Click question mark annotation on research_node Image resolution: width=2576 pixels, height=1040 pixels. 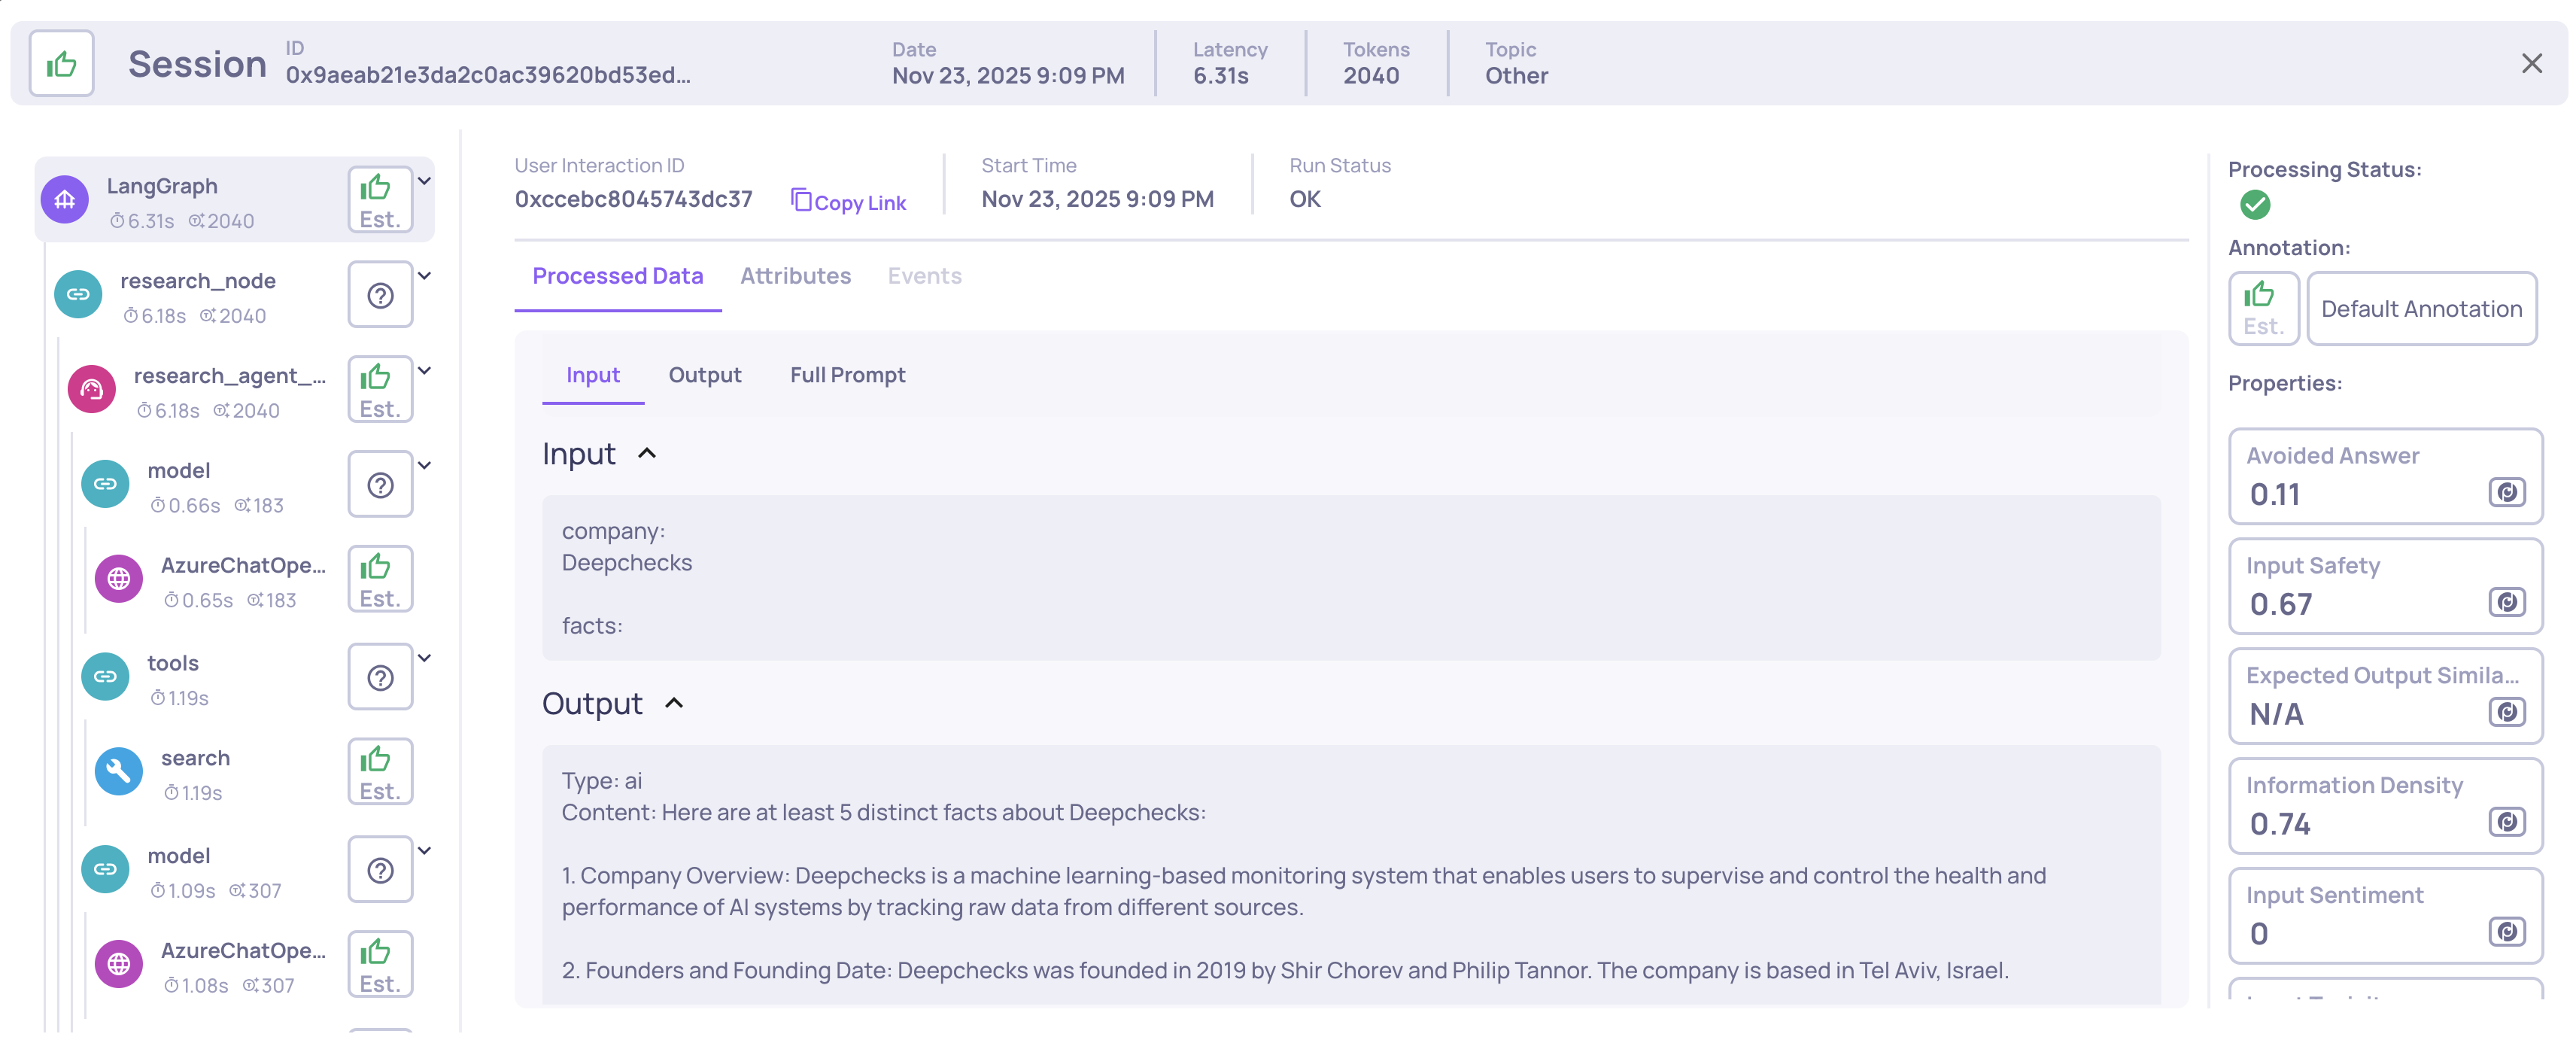click(x=380, y=296)
